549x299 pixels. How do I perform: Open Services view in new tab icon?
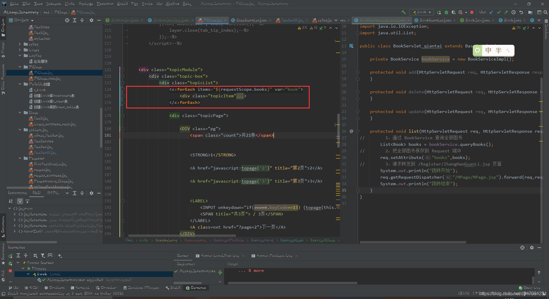pyautogui.click(x=50, y=256)
